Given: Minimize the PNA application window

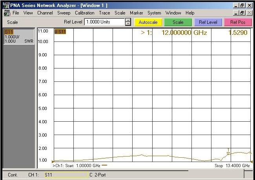Looking at the screenshot, I should [236, 5].
